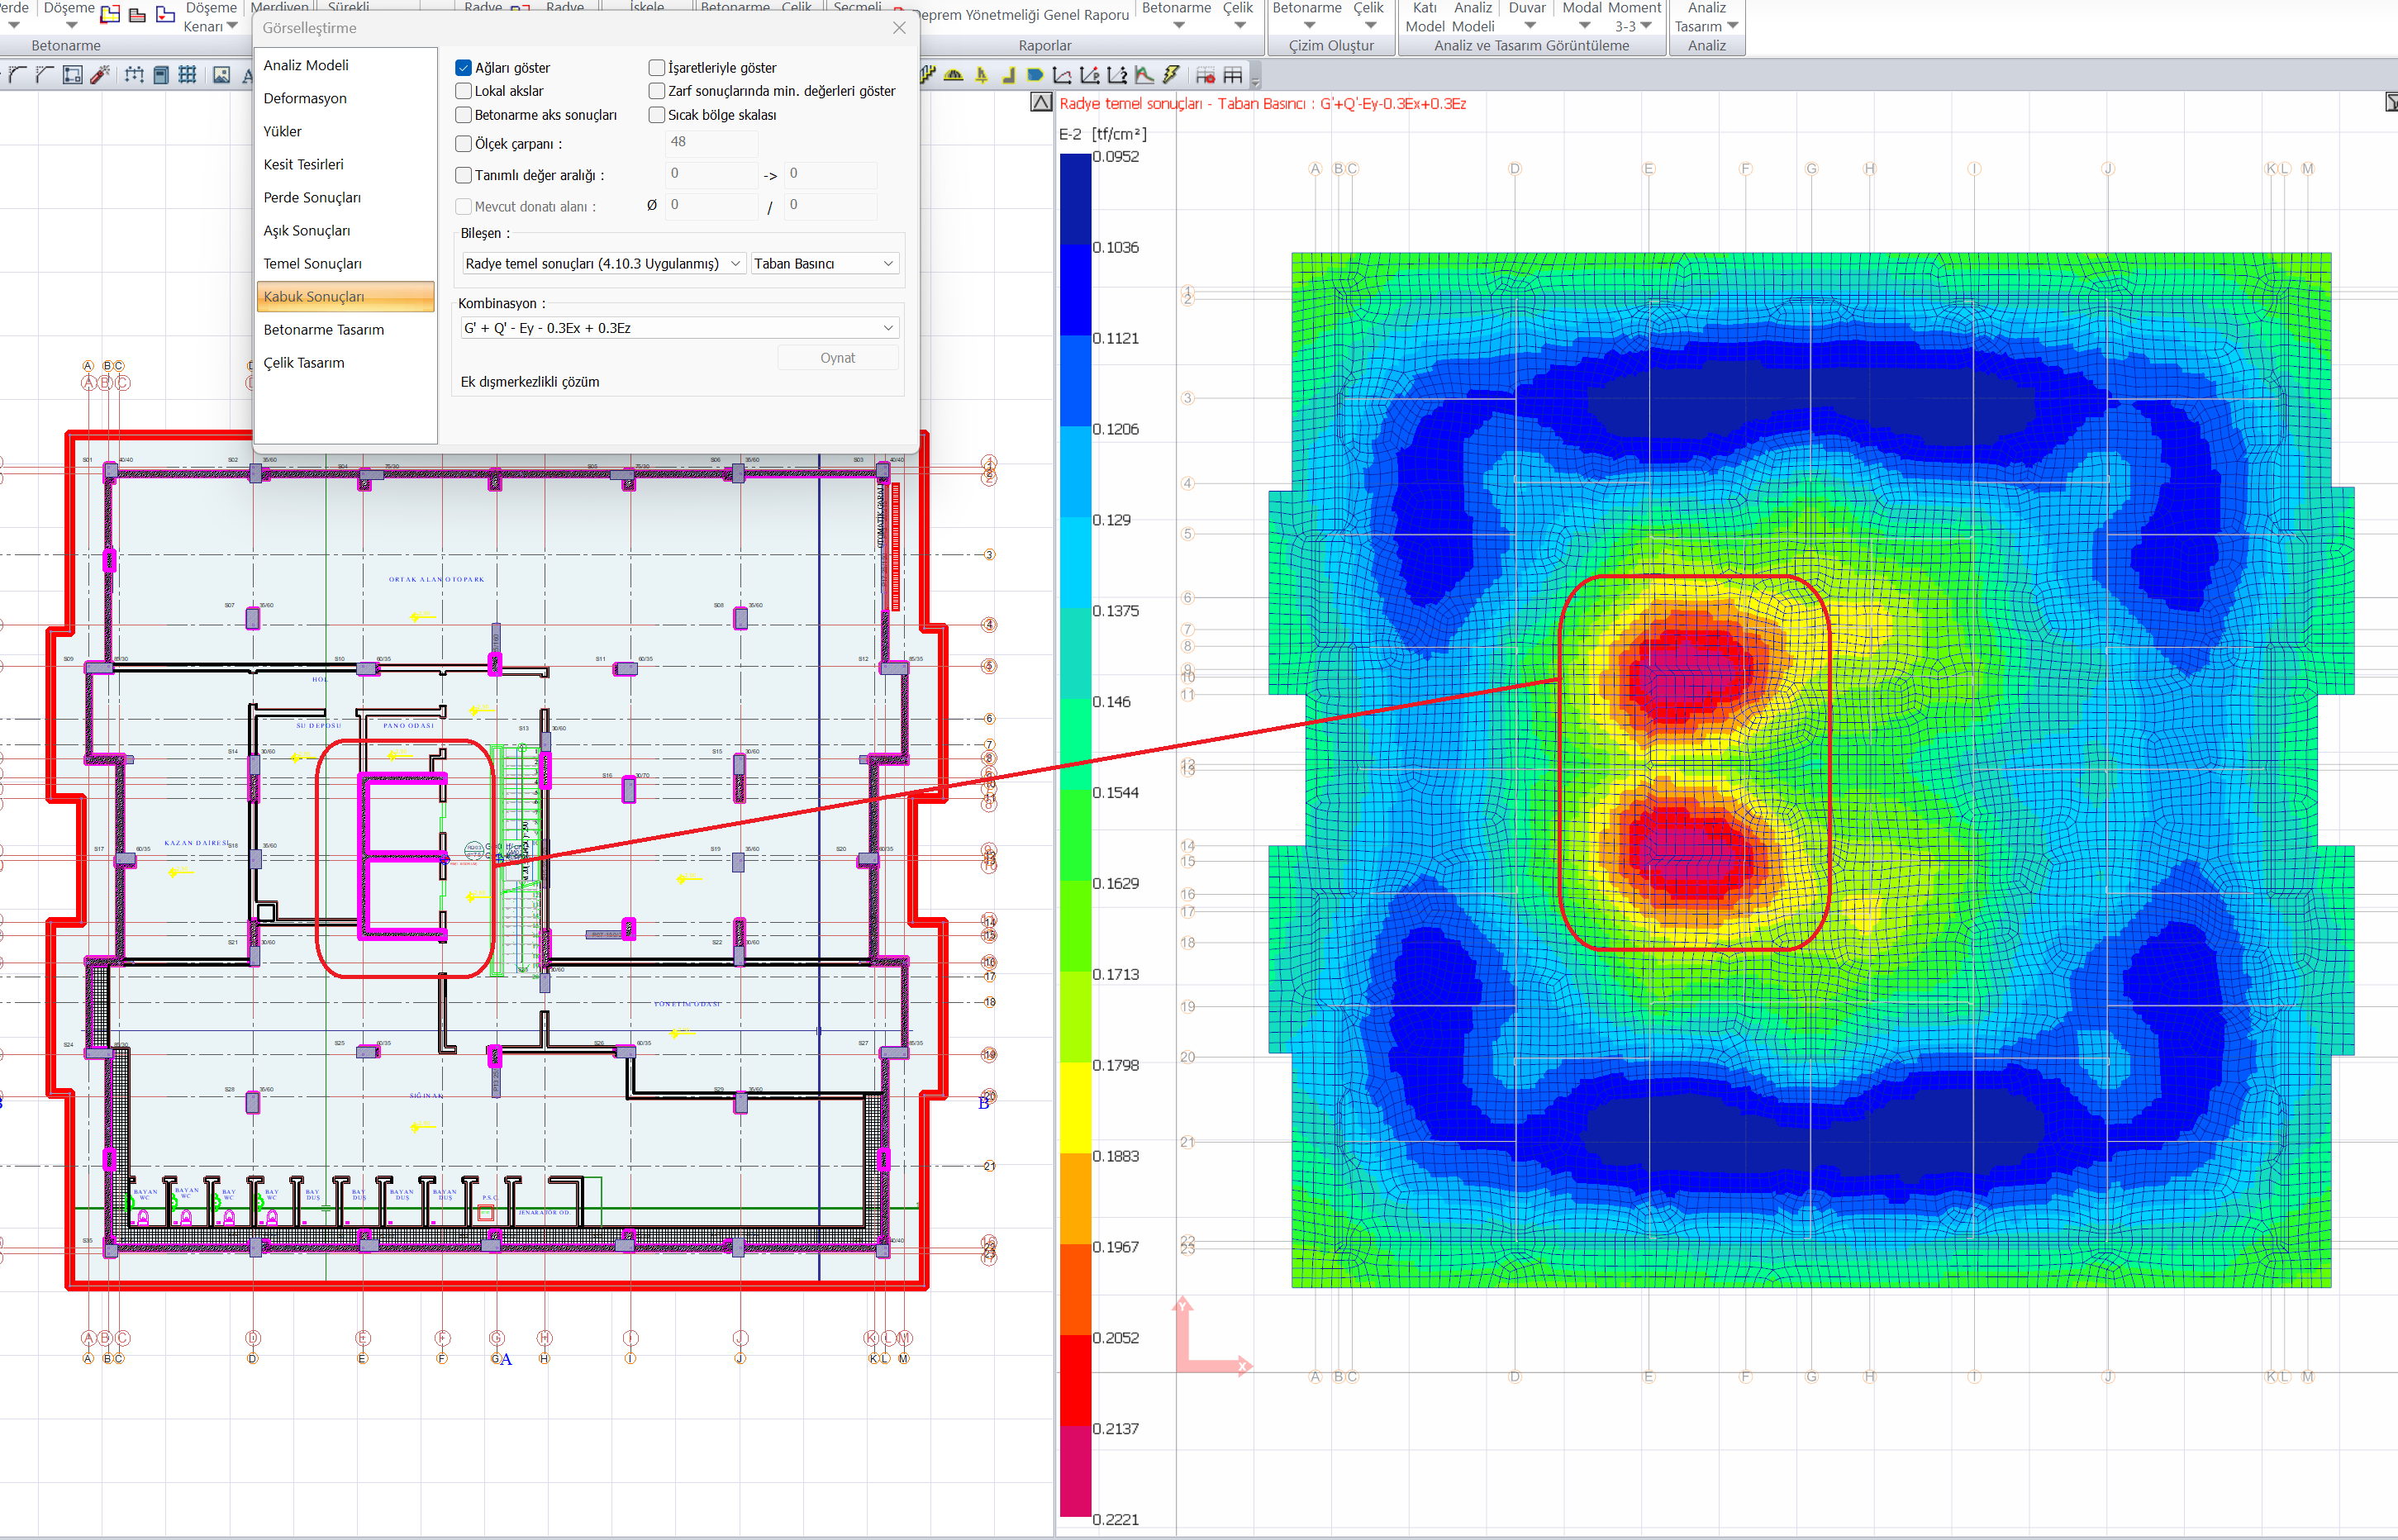Enable the Sıcak bölge skalası checkbox
Screen dimensions: 2398x1540
[657, 115]
